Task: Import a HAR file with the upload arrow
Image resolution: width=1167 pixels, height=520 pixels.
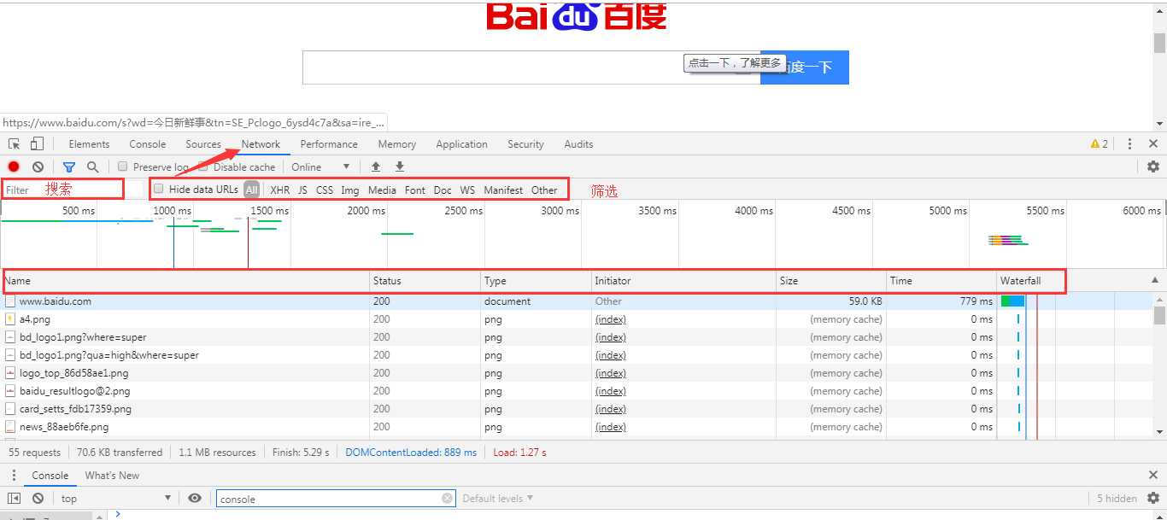Action: (x=375, y=167)
